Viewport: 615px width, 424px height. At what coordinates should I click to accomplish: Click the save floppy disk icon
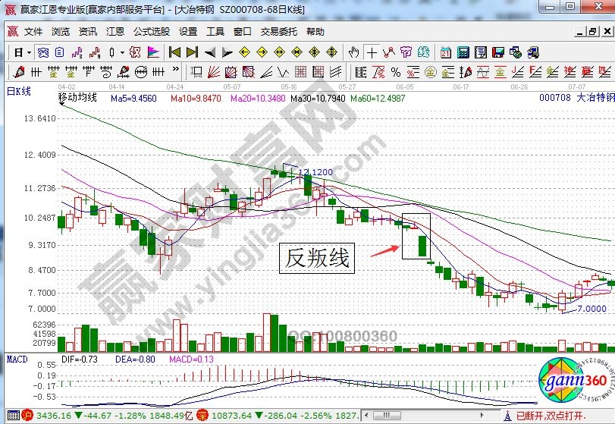tap(497, 52)
